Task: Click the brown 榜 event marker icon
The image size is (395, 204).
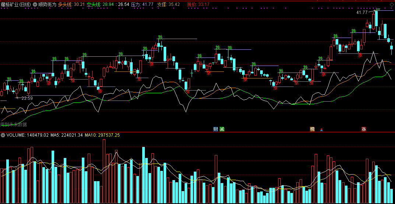Action: click(312, 129)
